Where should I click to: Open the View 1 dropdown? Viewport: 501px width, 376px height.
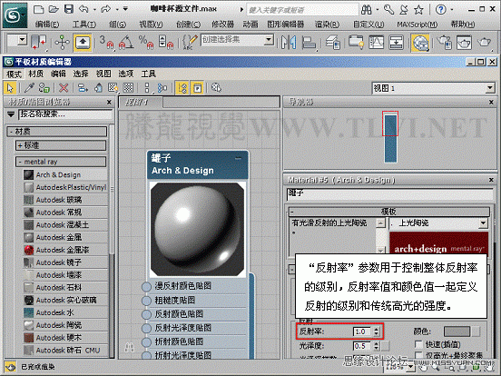coord(490,88)
